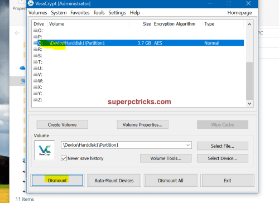Expand the volume path dropdown
This screenshot has width=279, height=203.
(188, 145)
